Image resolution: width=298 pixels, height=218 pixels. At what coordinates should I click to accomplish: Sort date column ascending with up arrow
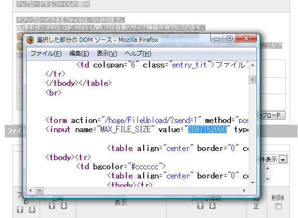(x=52, y=205)
